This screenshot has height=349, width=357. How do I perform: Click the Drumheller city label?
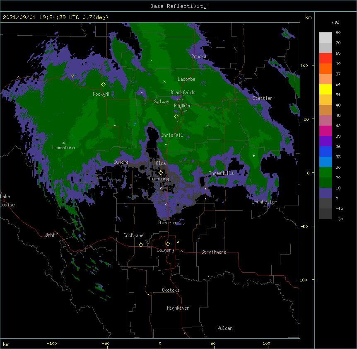click(264, 202)
